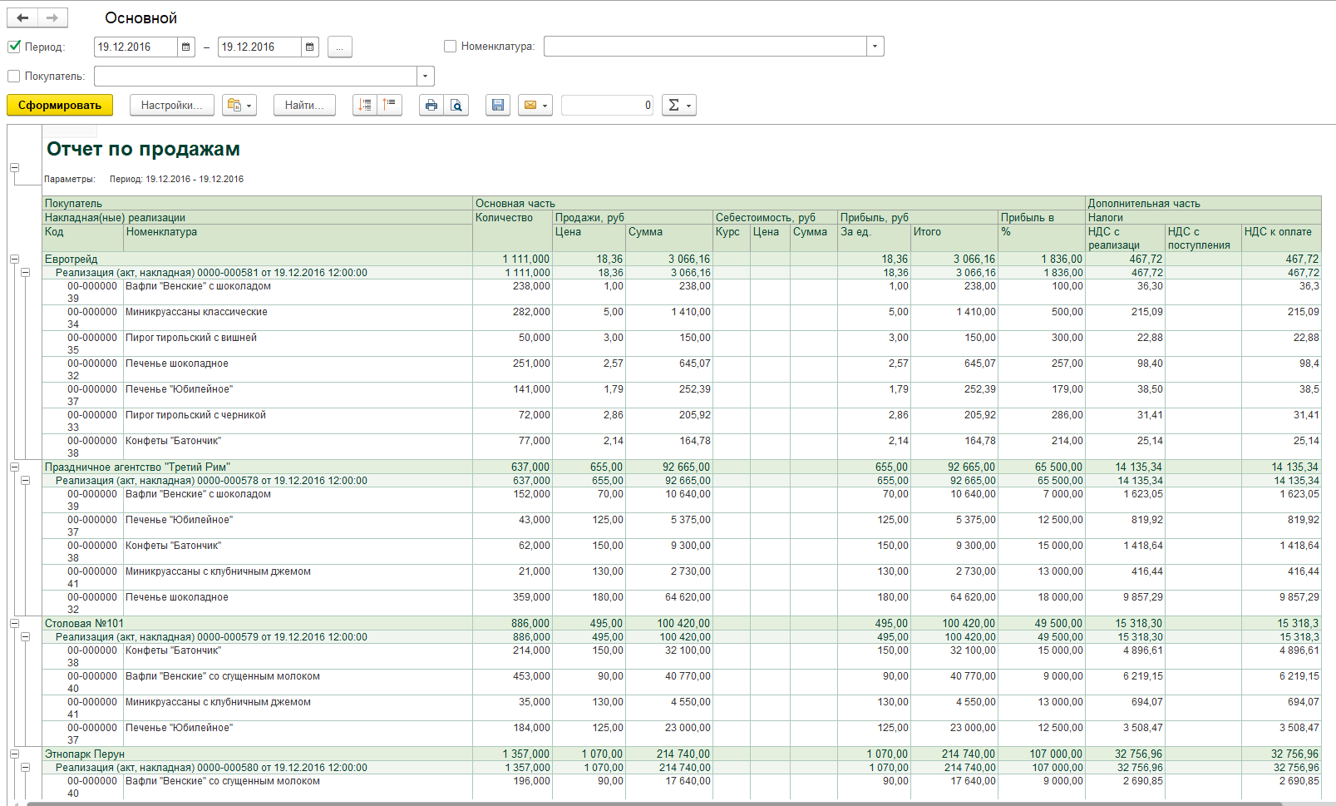1336x806 pixels.
Task: Save report with floppy disk icon
Action: pyautogui.click(x=497, y=105)
